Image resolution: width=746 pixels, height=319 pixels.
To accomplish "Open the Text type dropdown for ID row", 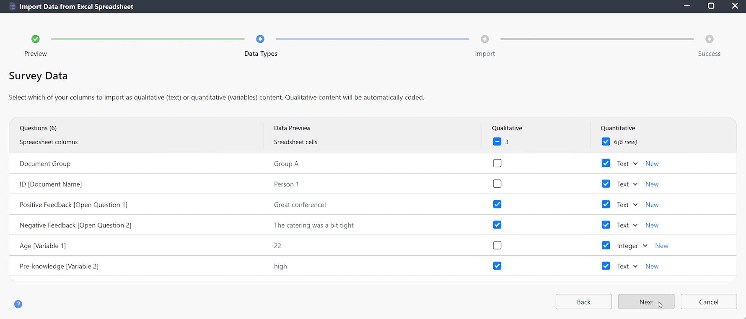I will tap(627, 184).
